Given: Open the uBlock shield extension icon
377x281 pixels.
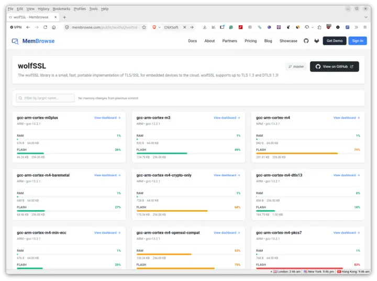Looking at the screenshot, I should (329, 27).
